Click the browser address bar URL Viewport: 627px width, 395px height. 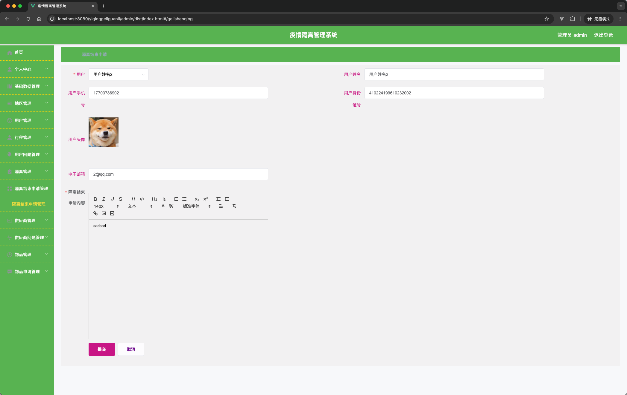pos(125,19)
